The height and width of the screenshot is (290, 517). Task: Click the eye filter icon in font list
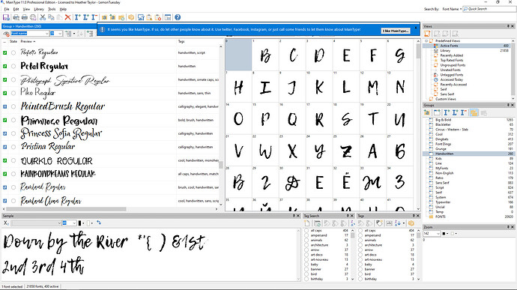click(x=6, y=34)
